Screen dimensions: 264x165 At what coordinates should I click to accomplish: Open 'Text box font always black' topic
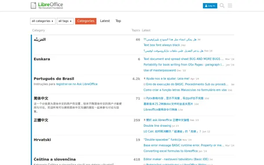click(x=161, y=45)
